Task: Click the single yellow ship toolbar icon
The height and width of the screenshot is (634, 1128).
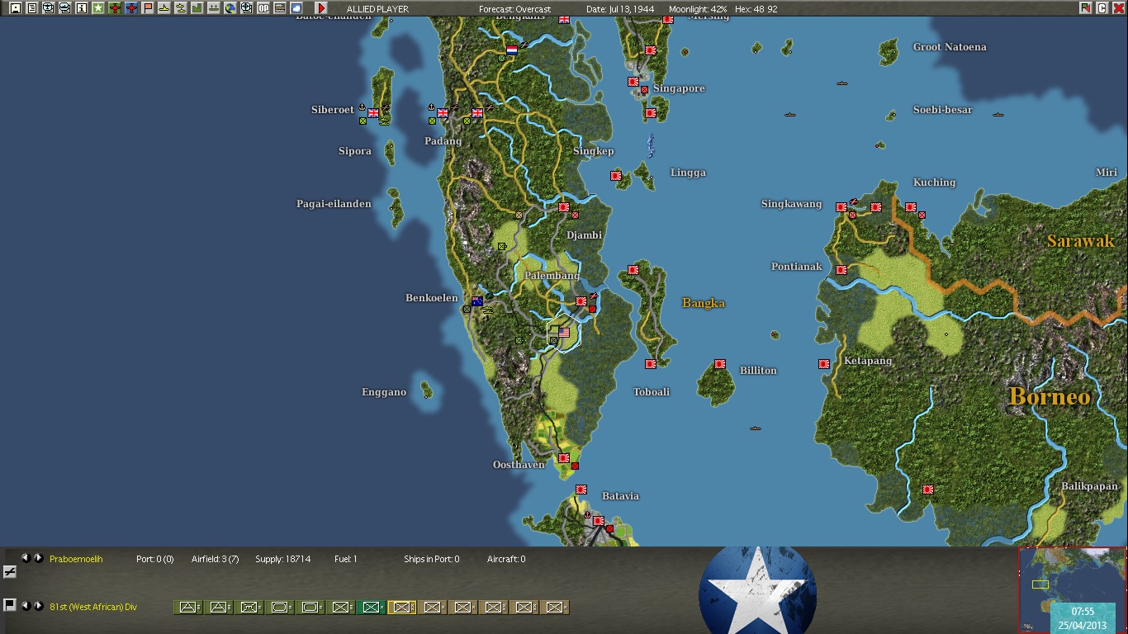Action: point(164,8)
